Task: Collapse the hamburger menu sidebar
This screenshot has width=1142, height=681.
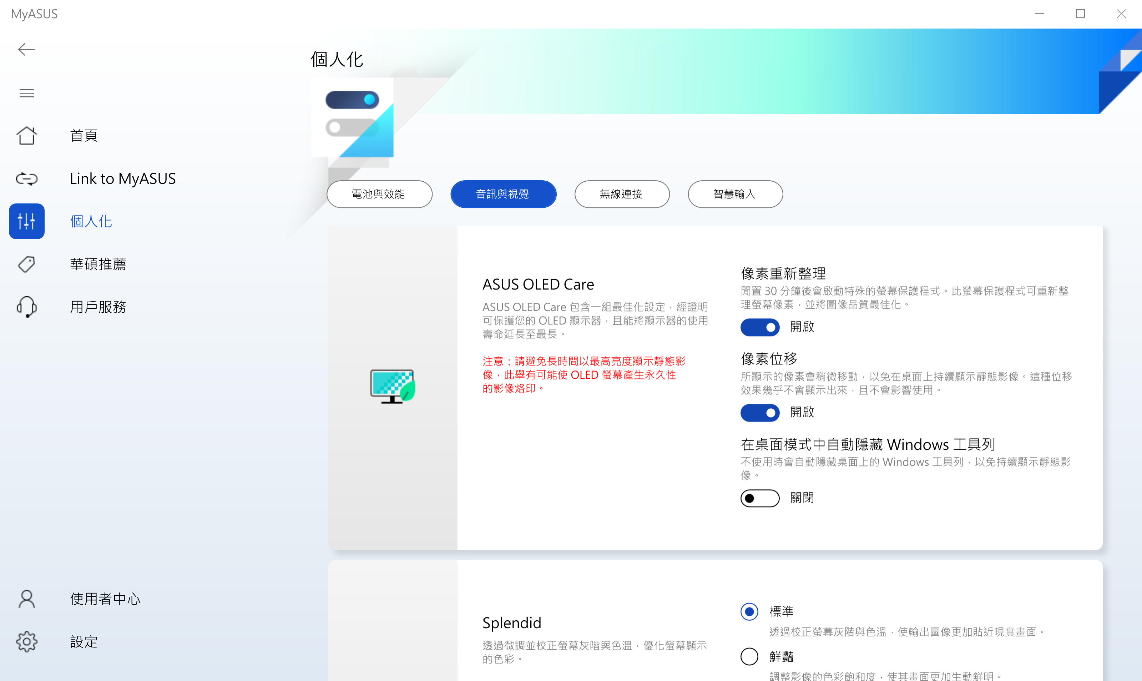Action: (x=27, y=93)
